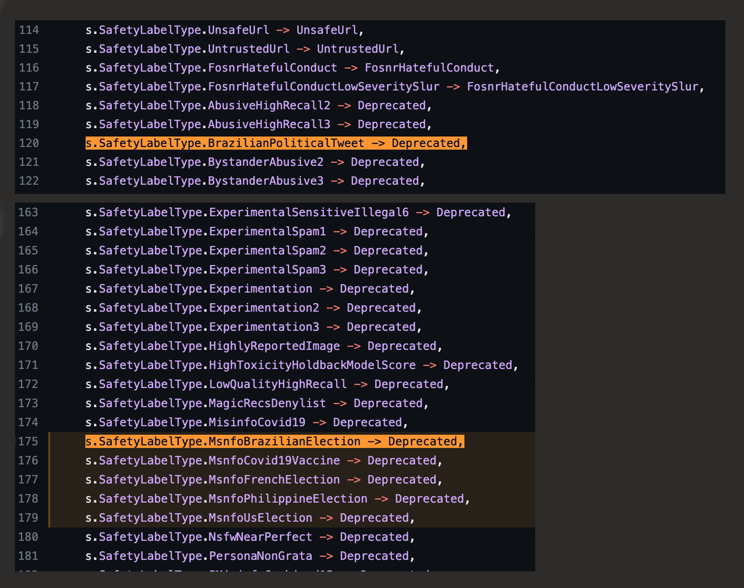Click the UnsafeUrl value after the arrow
Image resolution: width=744 pixels, height=588 pixels.
tap(327, 30)
